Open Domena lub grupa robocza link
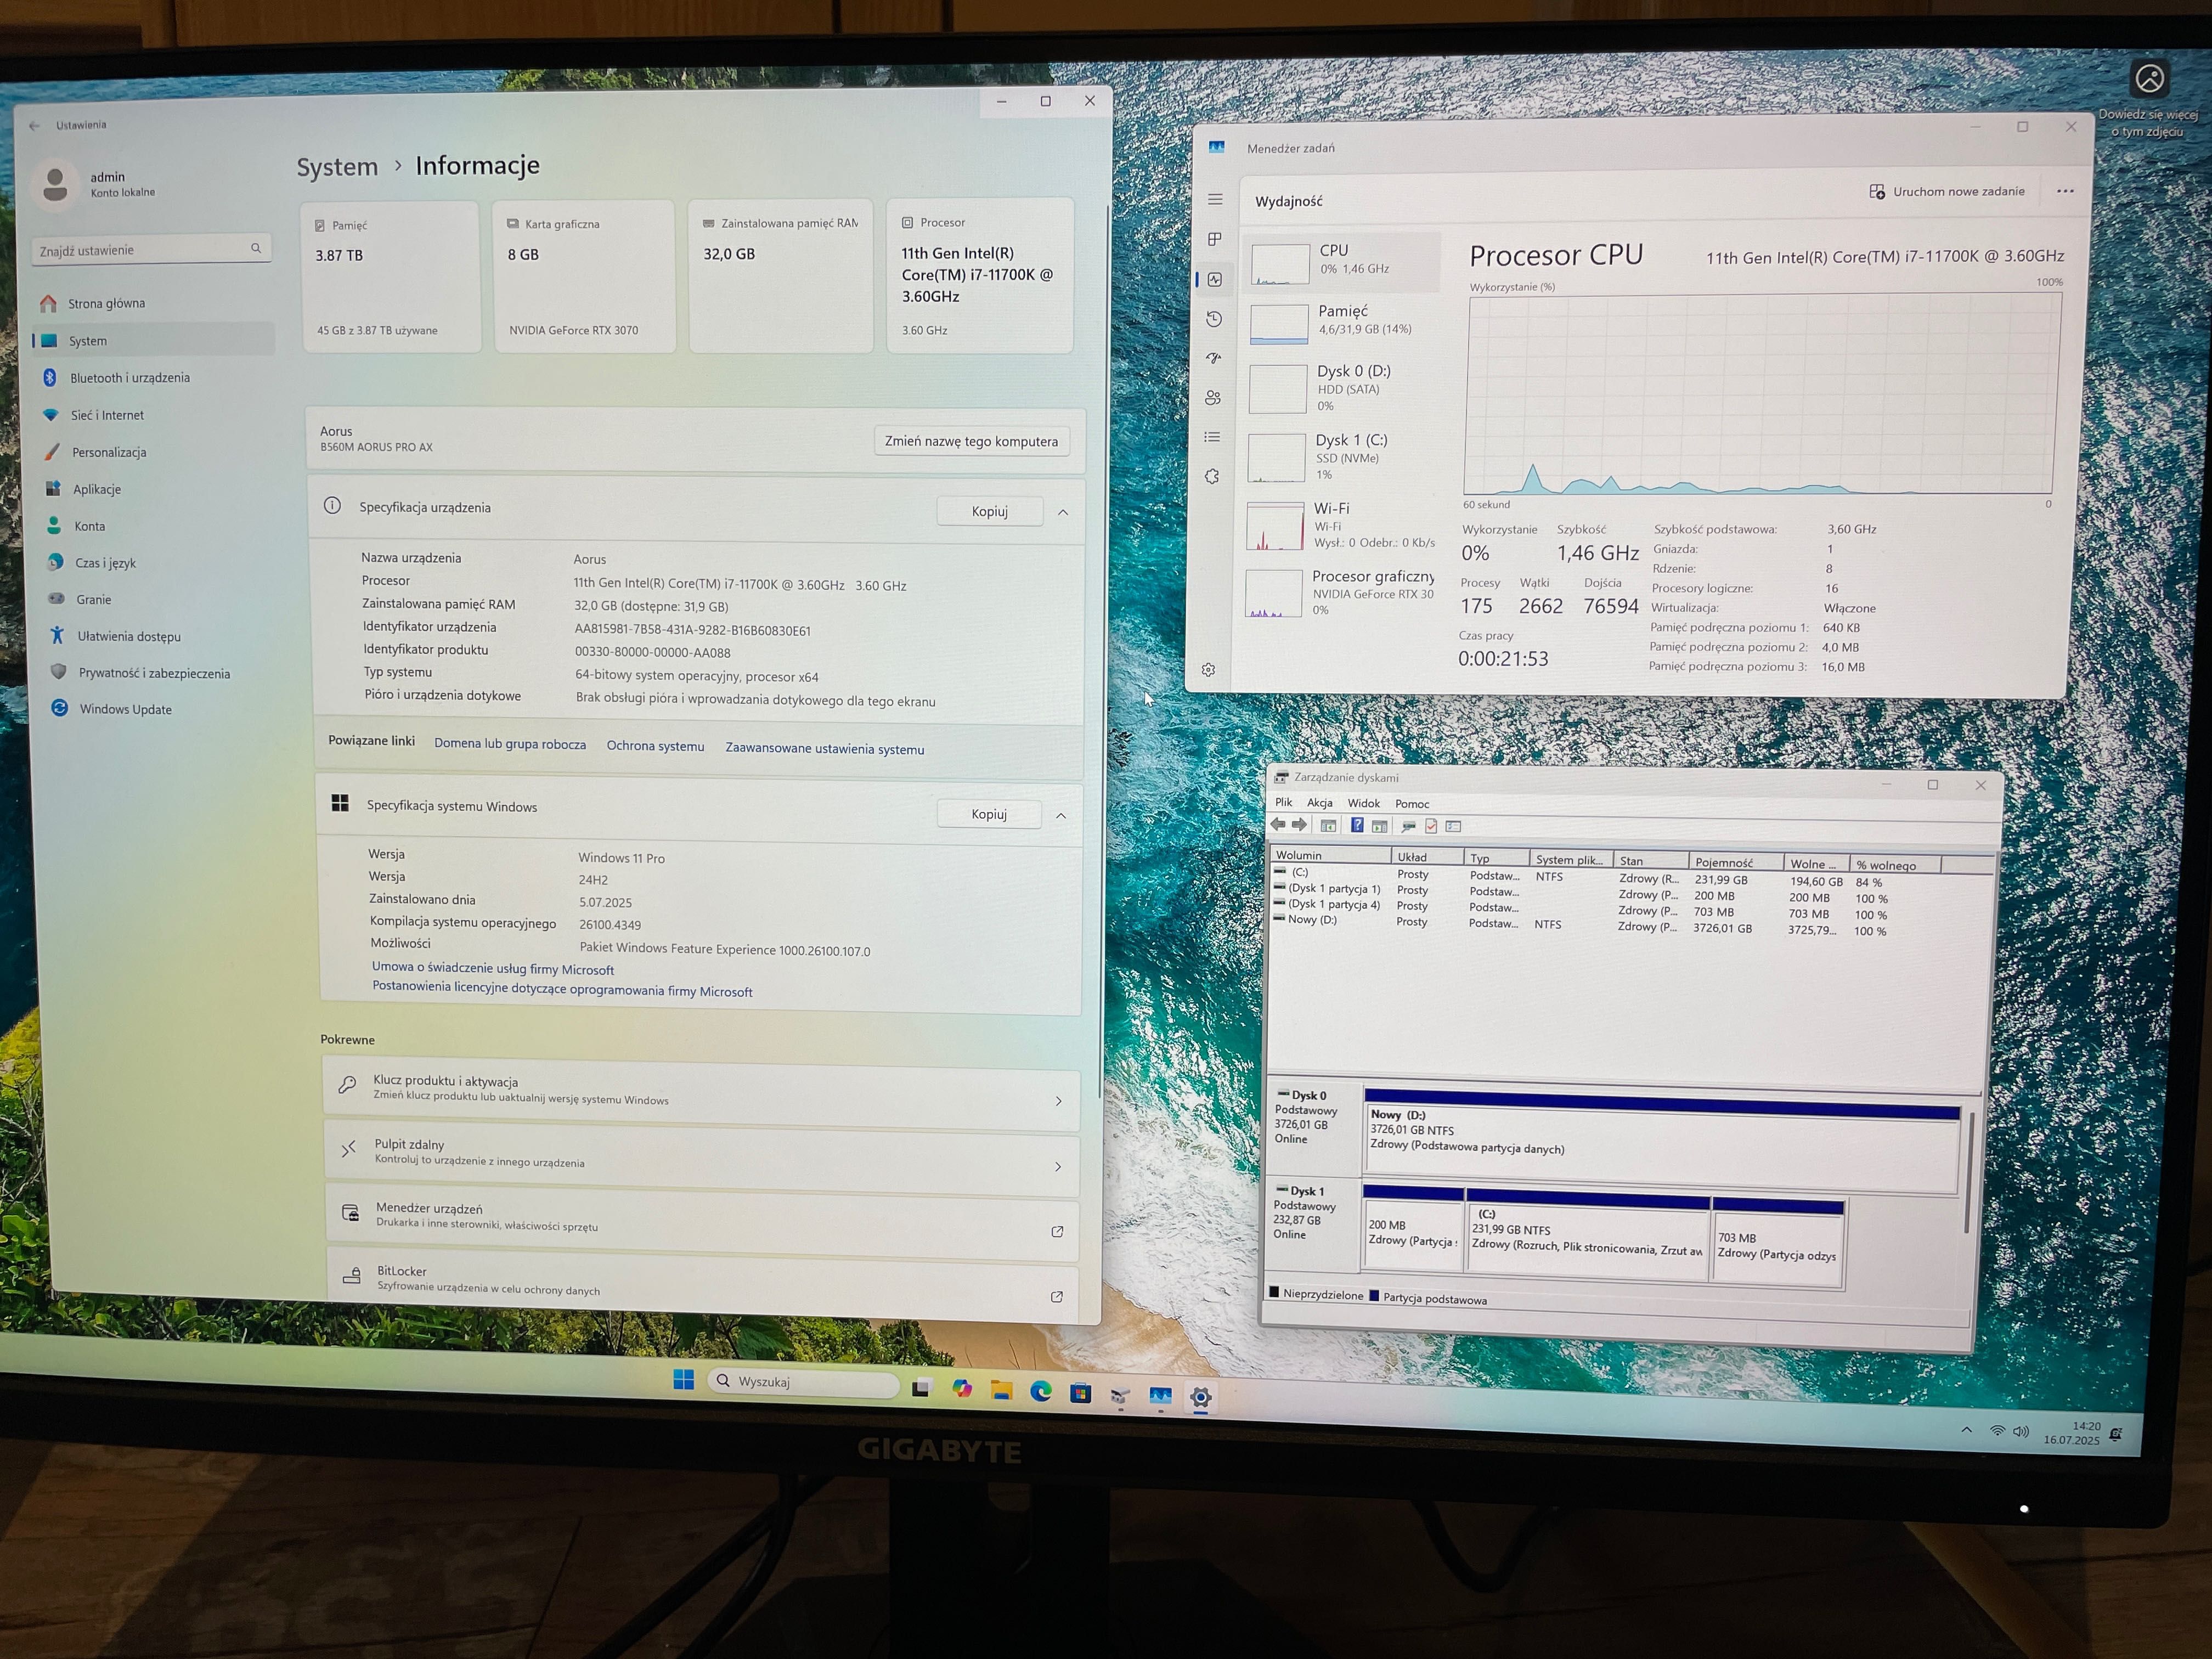Screen dimensions: 2212x1659 [x=510, y=744]
